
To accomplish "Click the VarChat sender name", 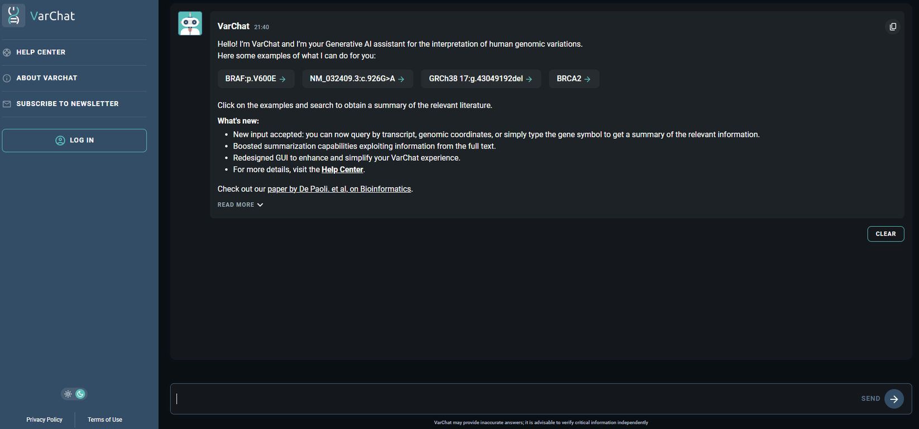I will [x=233, y=26].
